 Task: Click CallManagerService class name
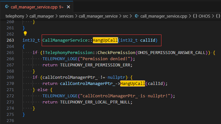click(65, 40)
